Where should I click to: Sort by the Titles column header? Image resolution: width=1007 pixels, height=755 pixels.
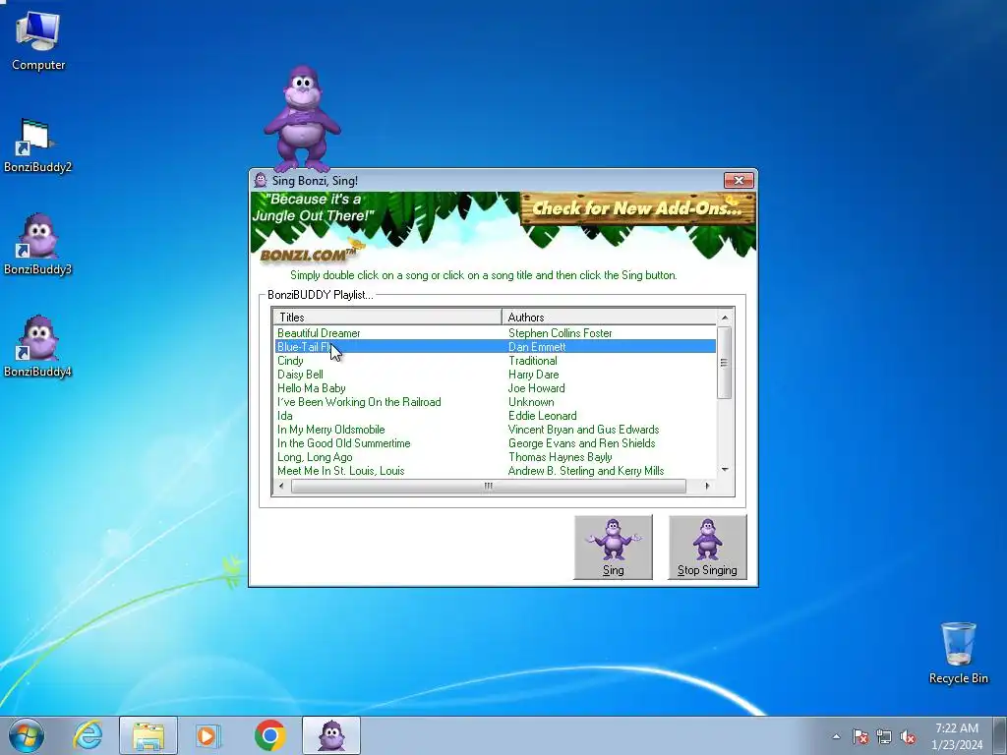387,318
